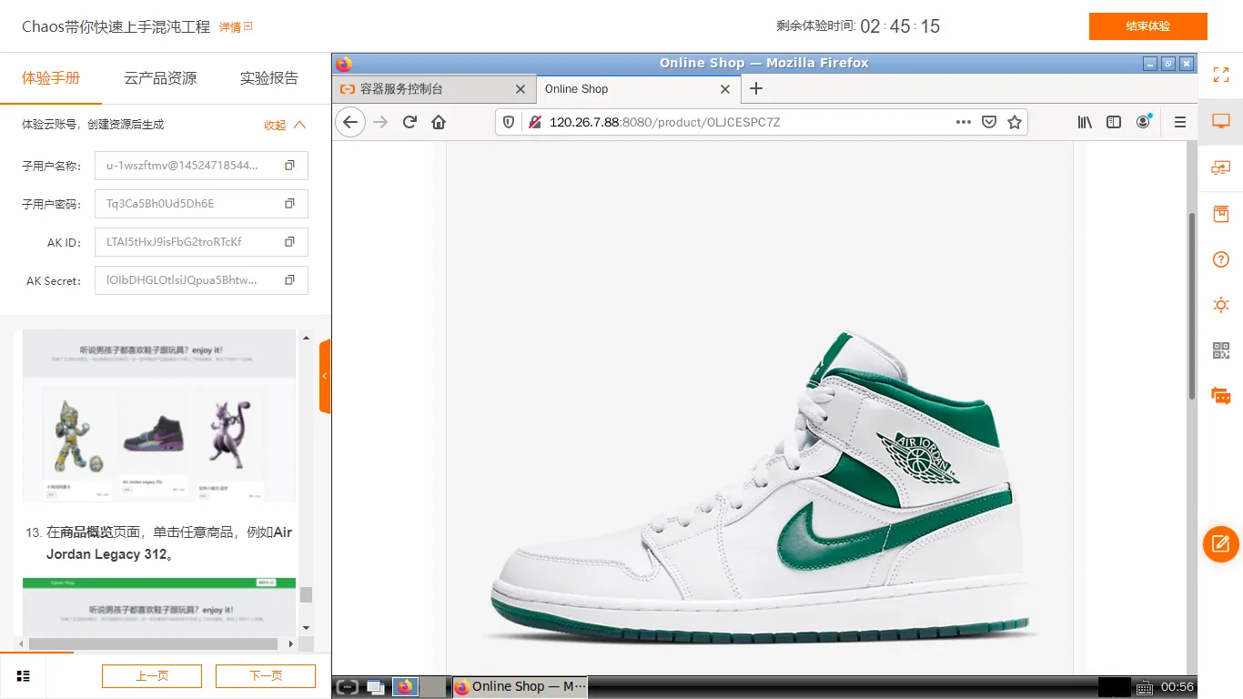The image size is (1243, 699).
Task: Open 详情 details link
Action: coord(236,27)
